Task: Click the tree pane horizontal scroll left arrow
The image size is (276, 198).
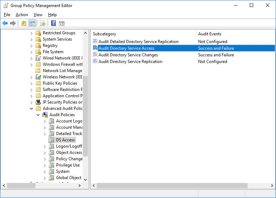Action: coord(4,185)
